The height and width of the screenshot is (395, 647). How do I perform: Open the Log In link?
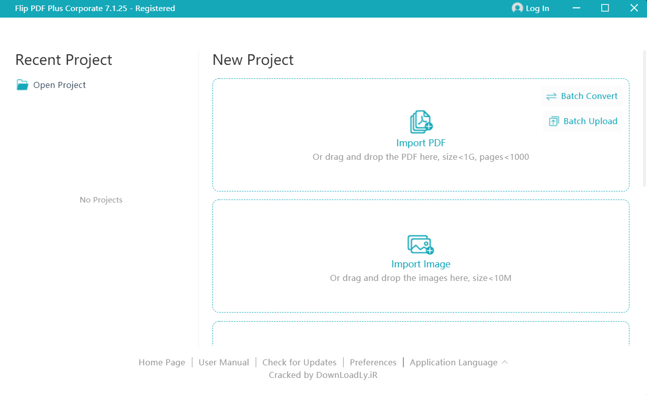[537, 9]
